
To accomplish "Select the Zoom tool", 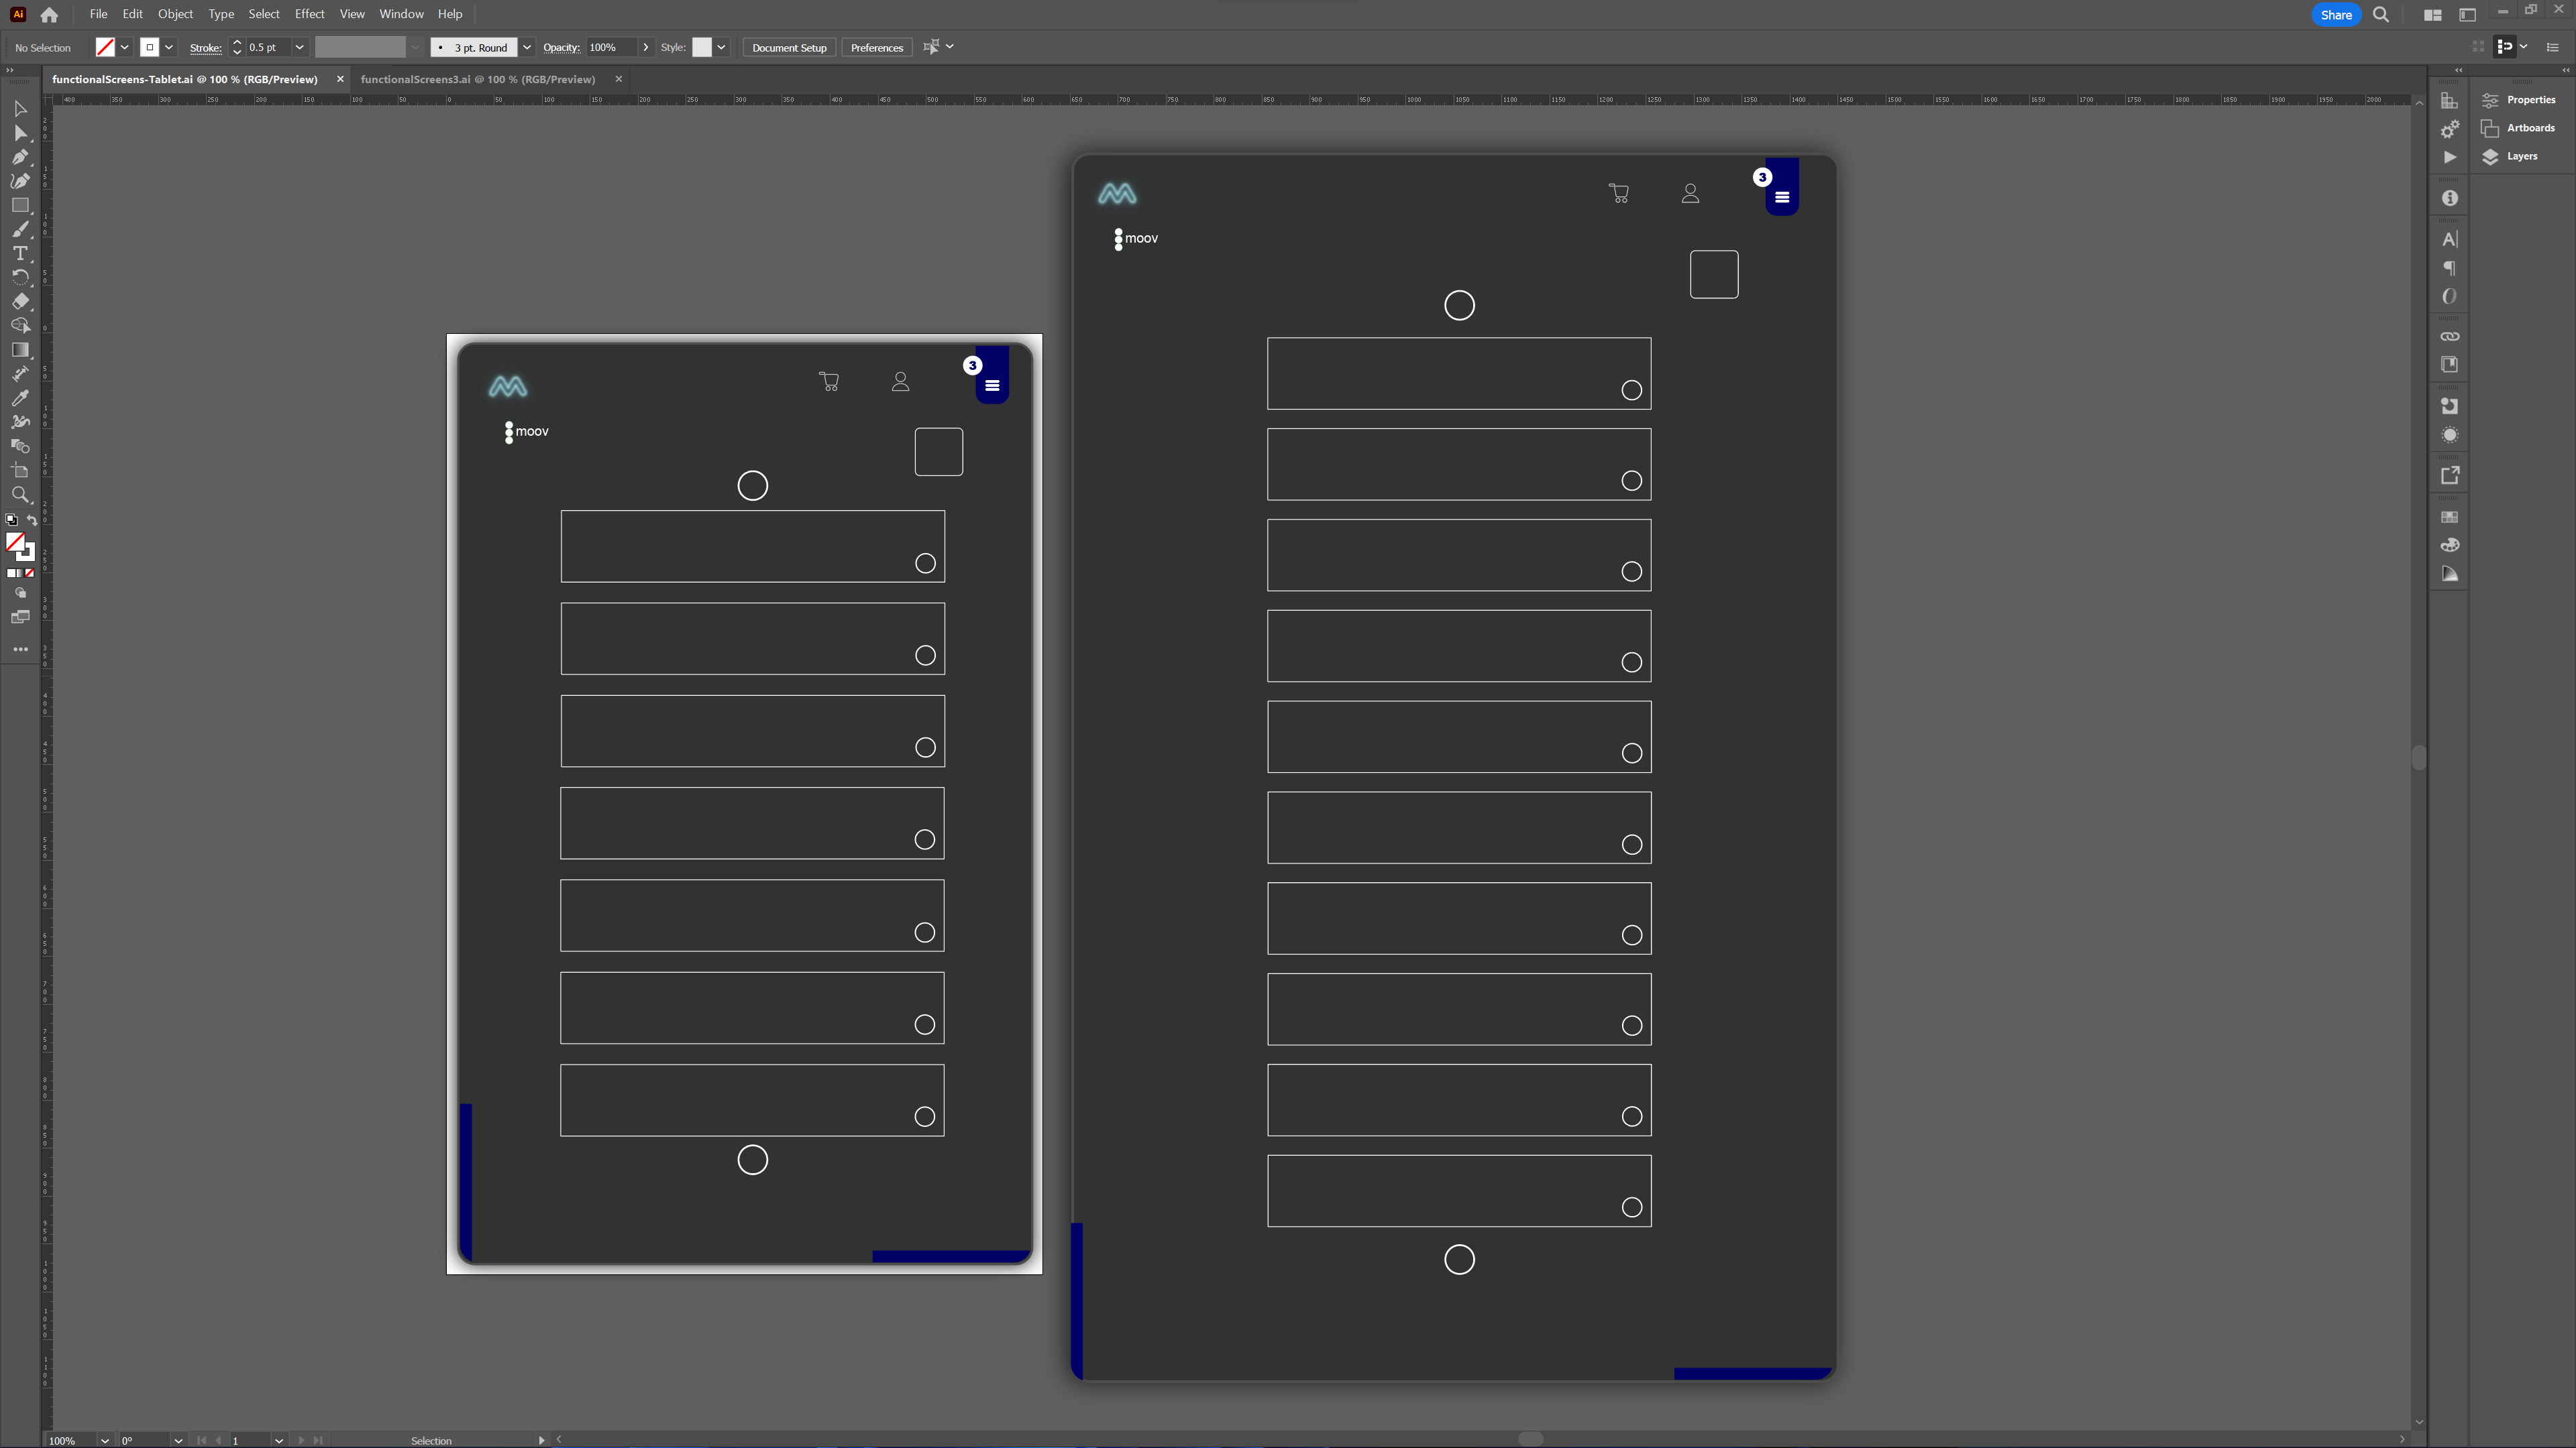I will (20, 495).
